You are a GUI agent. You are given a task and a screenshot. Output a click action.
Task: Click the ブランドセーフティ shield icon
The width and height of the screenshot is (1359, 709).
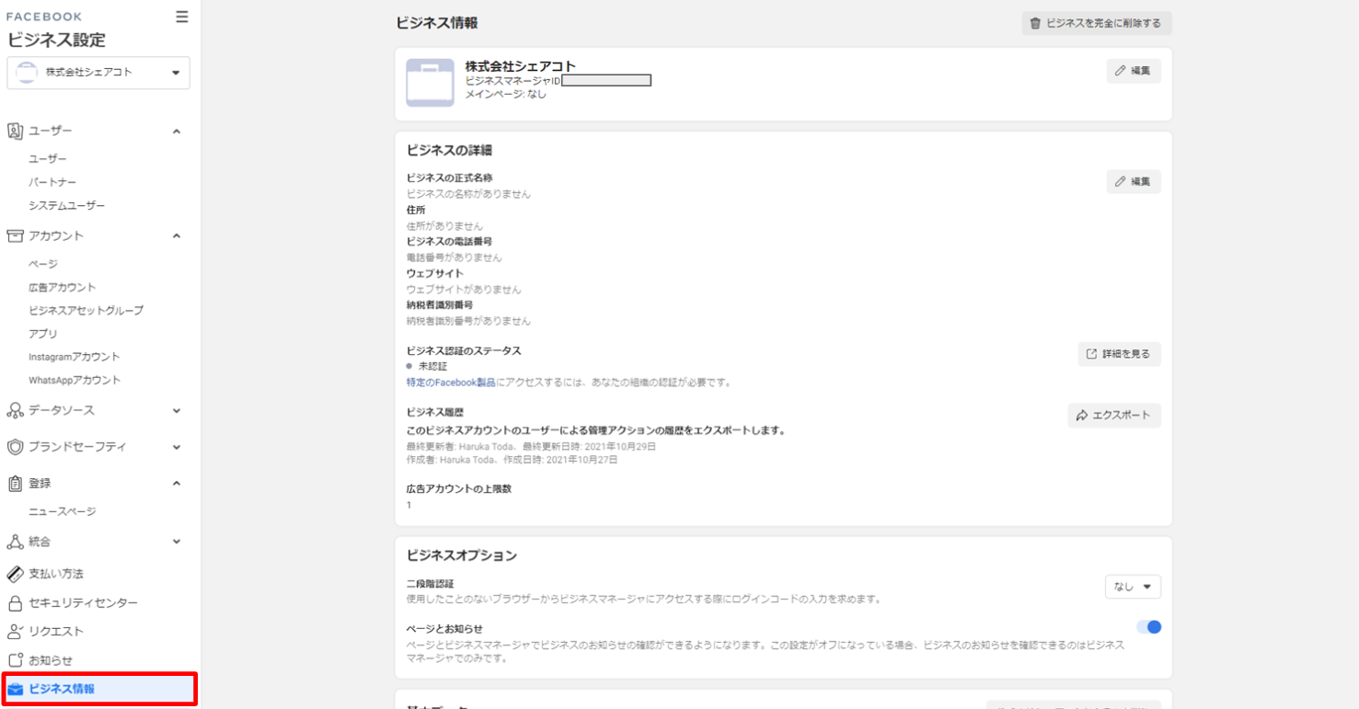coord(15,447)
